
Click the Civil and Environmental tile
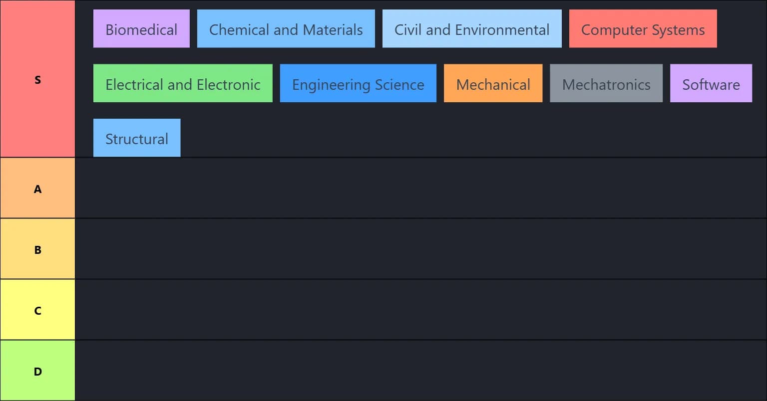[x=472, y=29]
